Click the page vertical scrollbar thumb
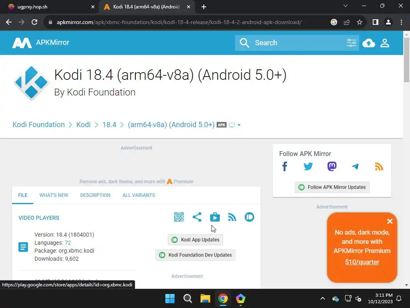 tap(406, 60)
